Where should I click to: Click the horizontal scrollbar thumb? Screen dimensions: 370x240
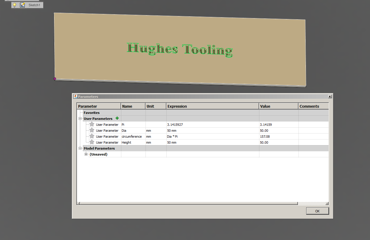click(x=189, y=203)
